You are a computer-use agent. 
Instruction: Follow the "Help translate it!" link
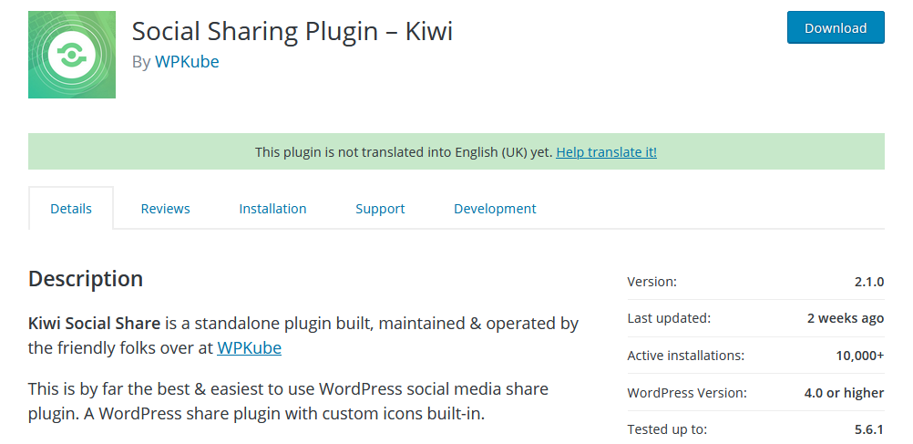(606, 152)
